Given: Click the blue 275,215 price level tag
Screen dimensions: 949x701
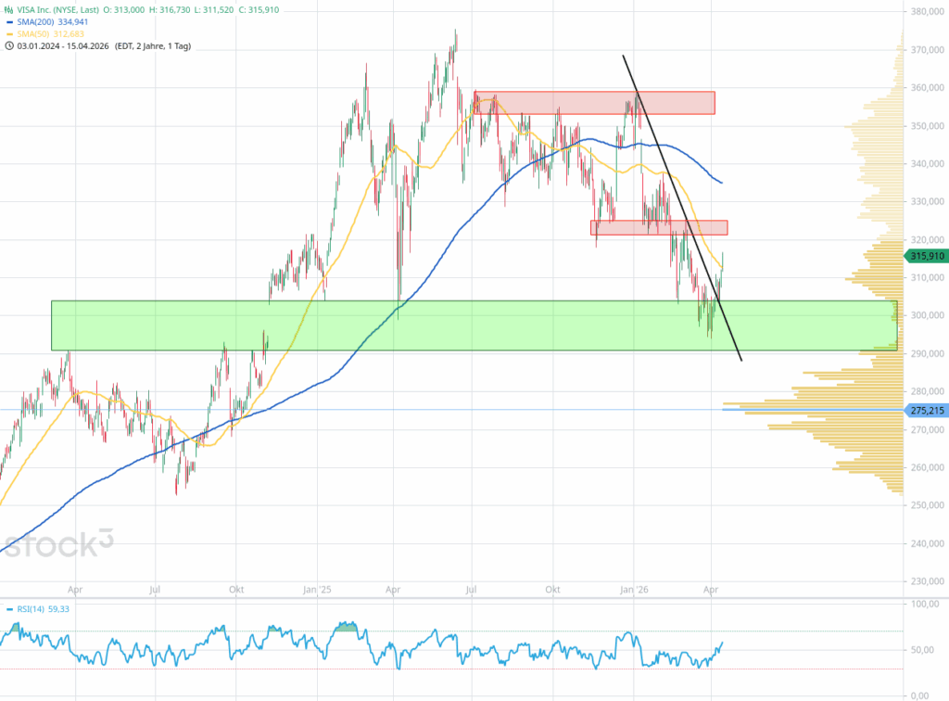Looking at the screenshot, I should (927, 410).
